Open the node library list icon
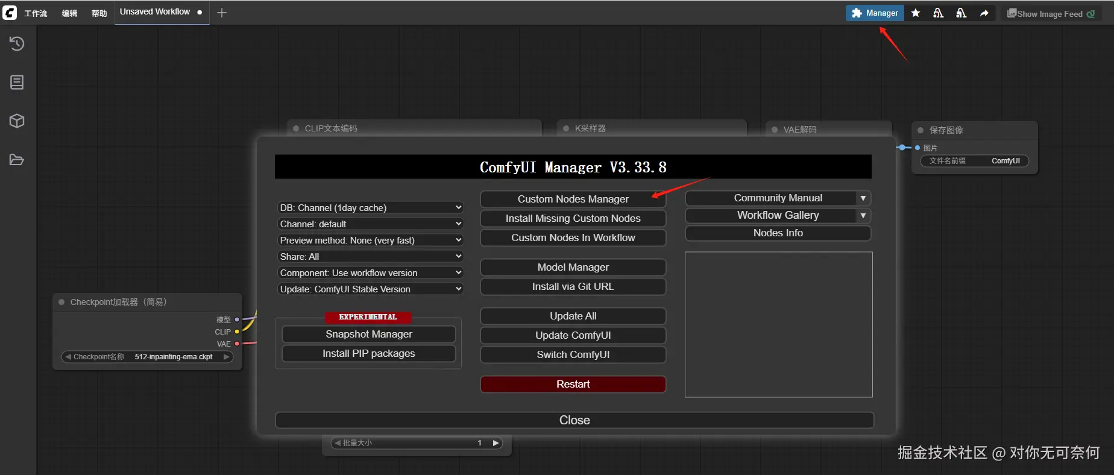Viewport: 1114px width, 475px height. tap(17, 82)
